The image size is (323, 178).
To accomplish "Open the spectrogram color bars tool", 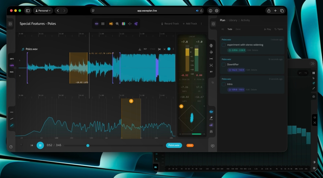I will [x=124, y=24].
